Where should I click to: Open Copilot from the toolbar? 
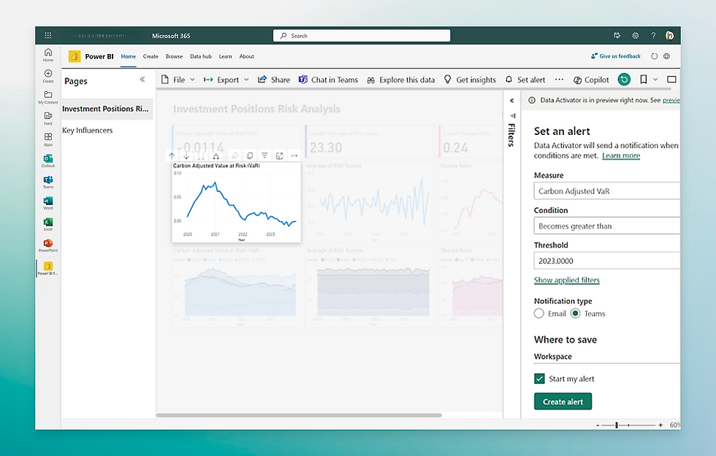[591, 80]
